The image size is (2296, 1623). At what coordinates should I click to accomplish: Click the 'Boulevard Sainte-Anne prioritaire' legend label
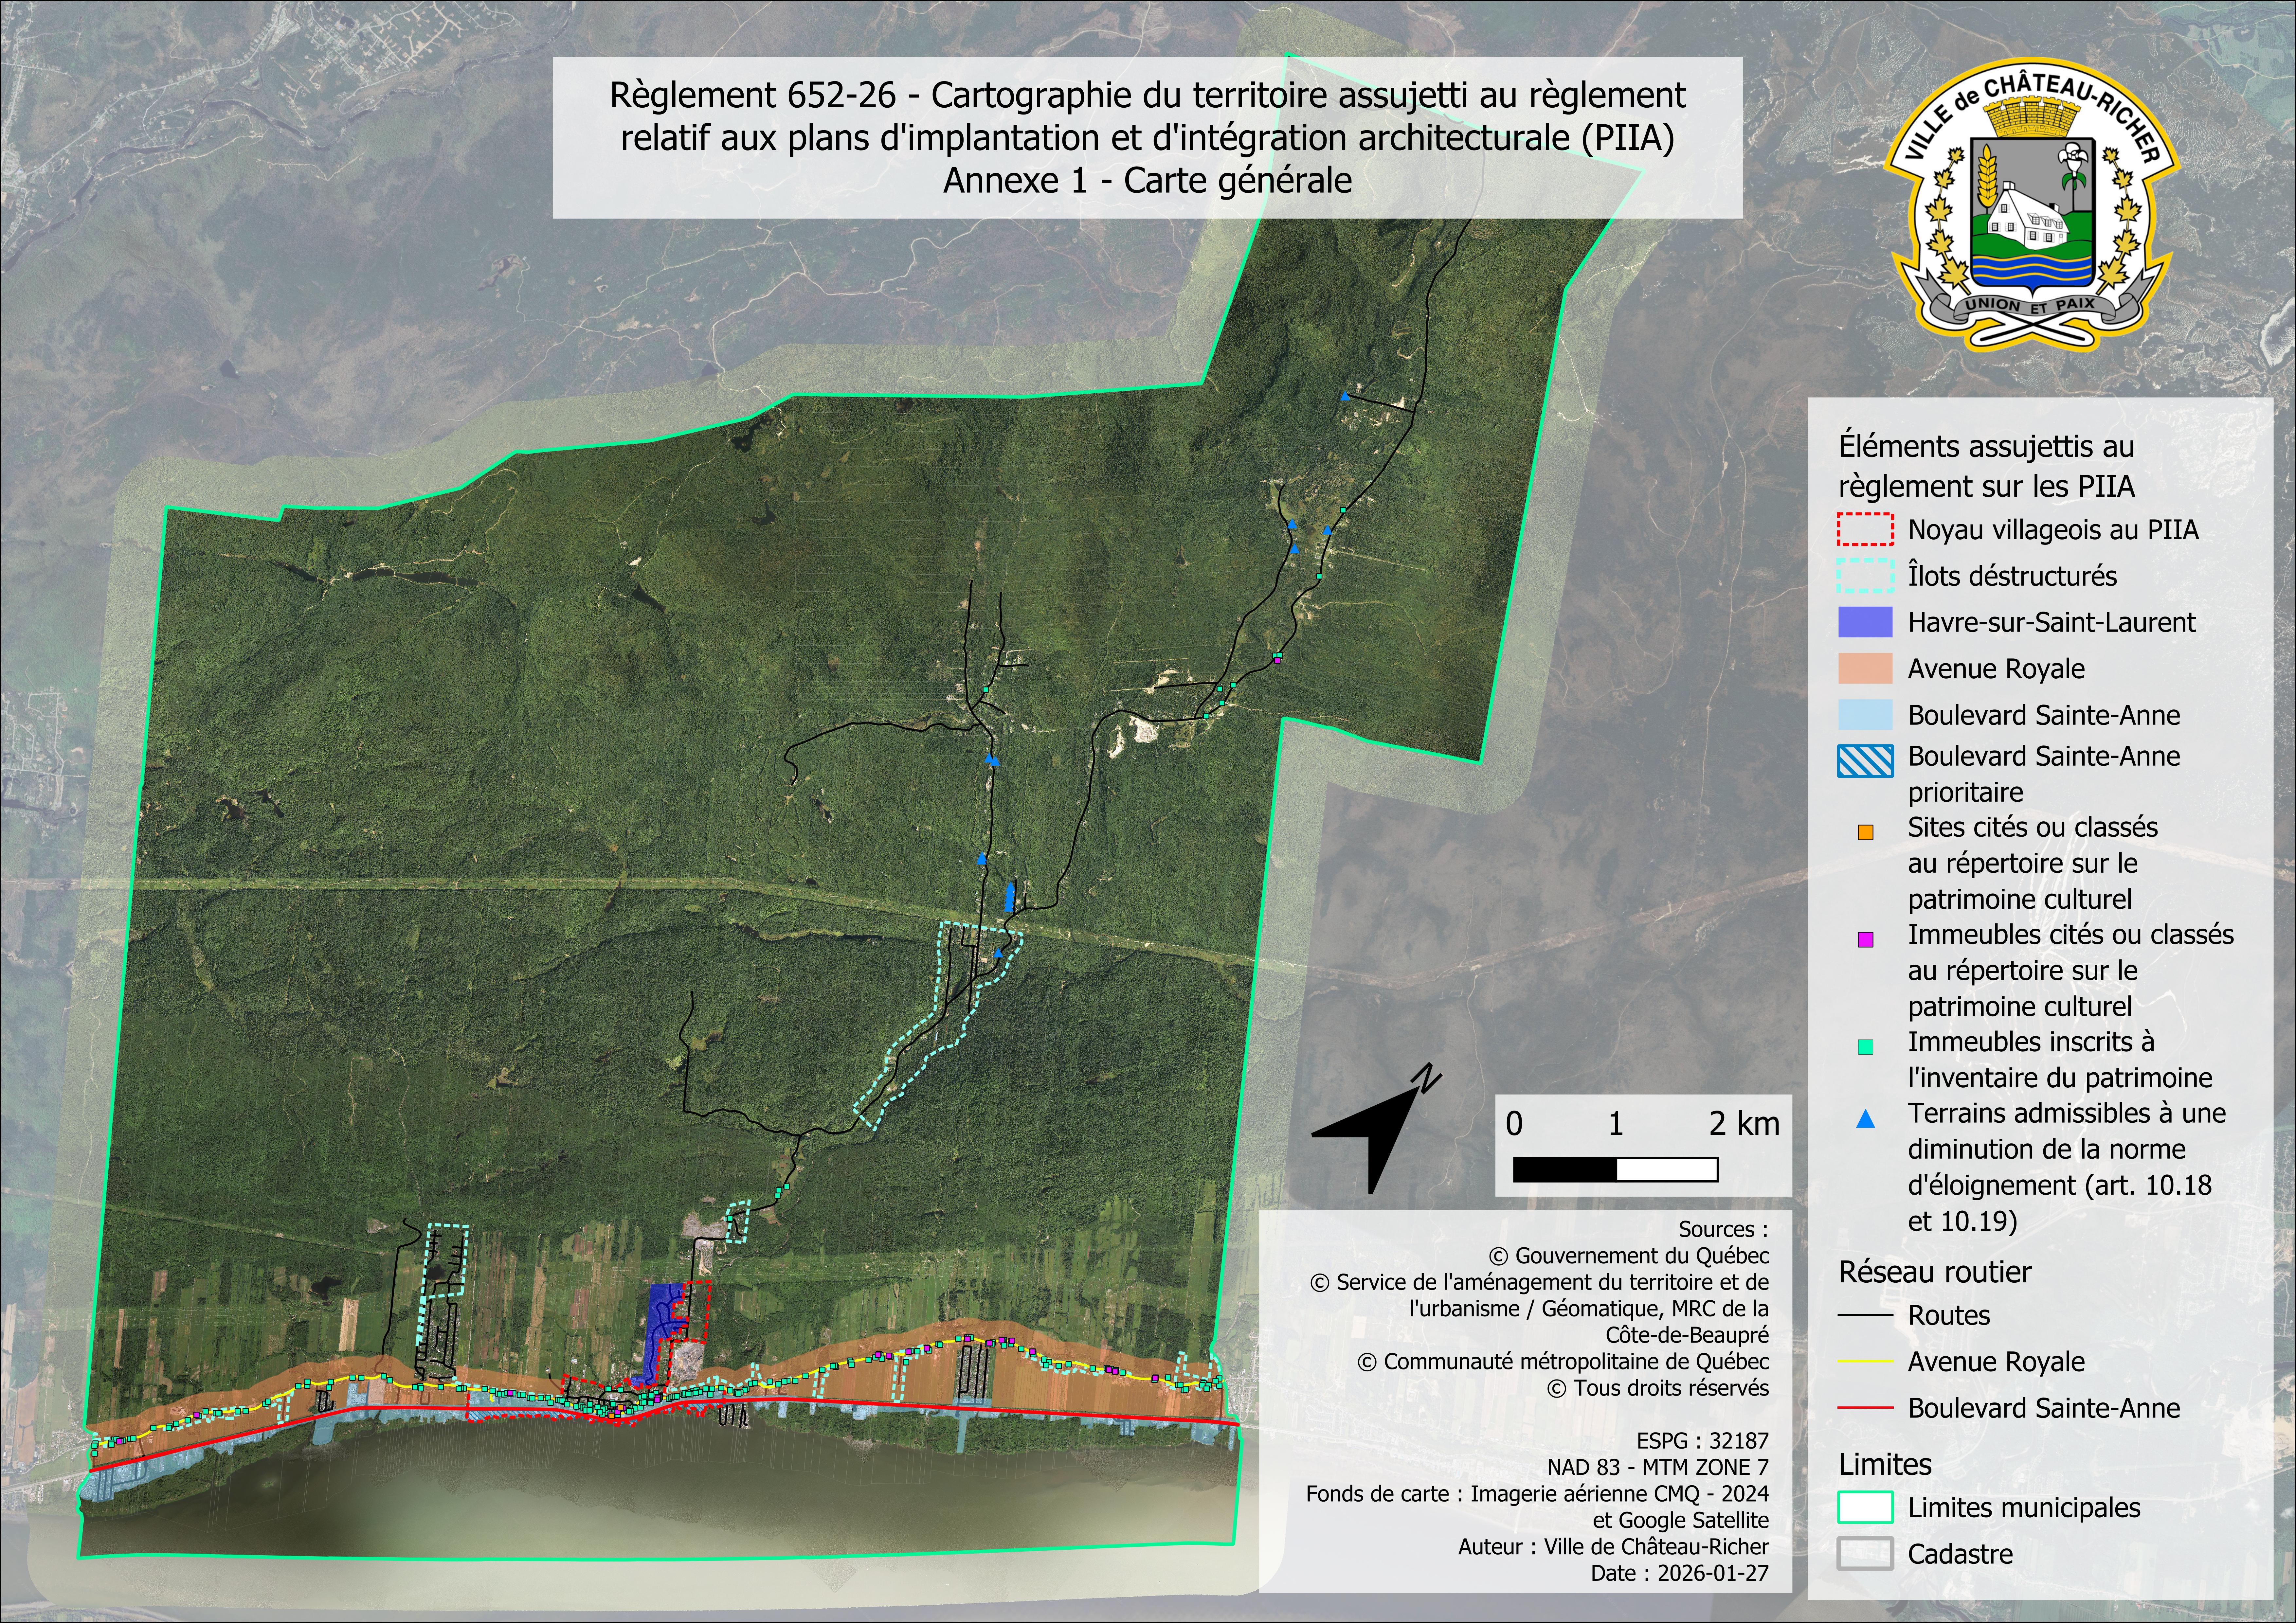pyautogui.click(x=2044, y=774)
